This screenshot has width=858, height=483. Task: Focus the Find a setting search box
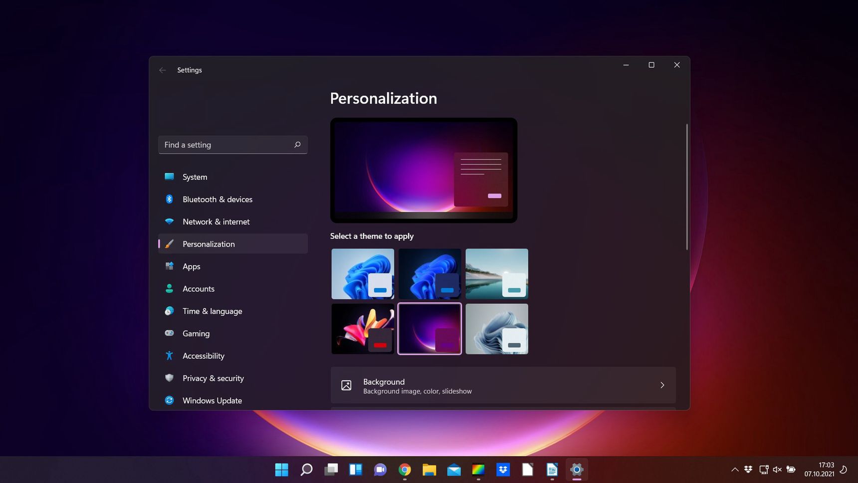point(232,145)
